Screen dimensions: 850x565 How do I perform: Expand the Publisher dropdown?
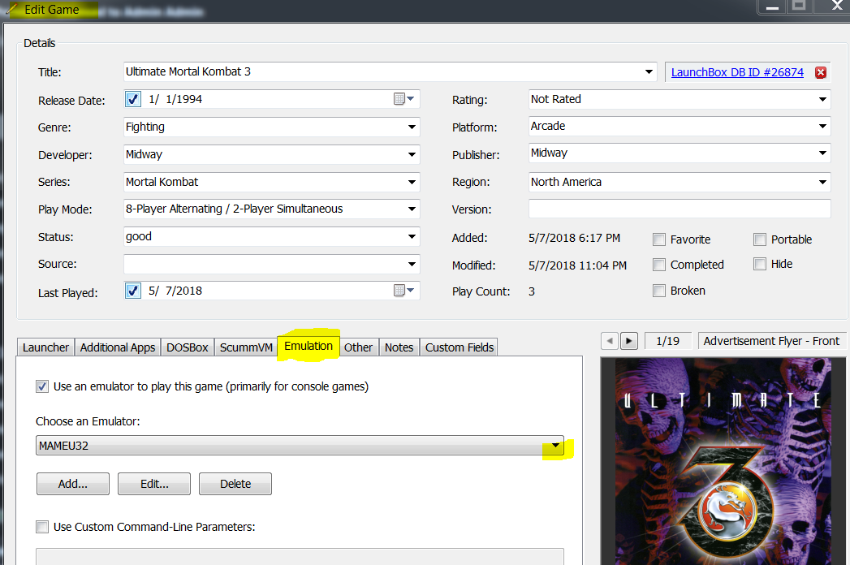[822, 153]
